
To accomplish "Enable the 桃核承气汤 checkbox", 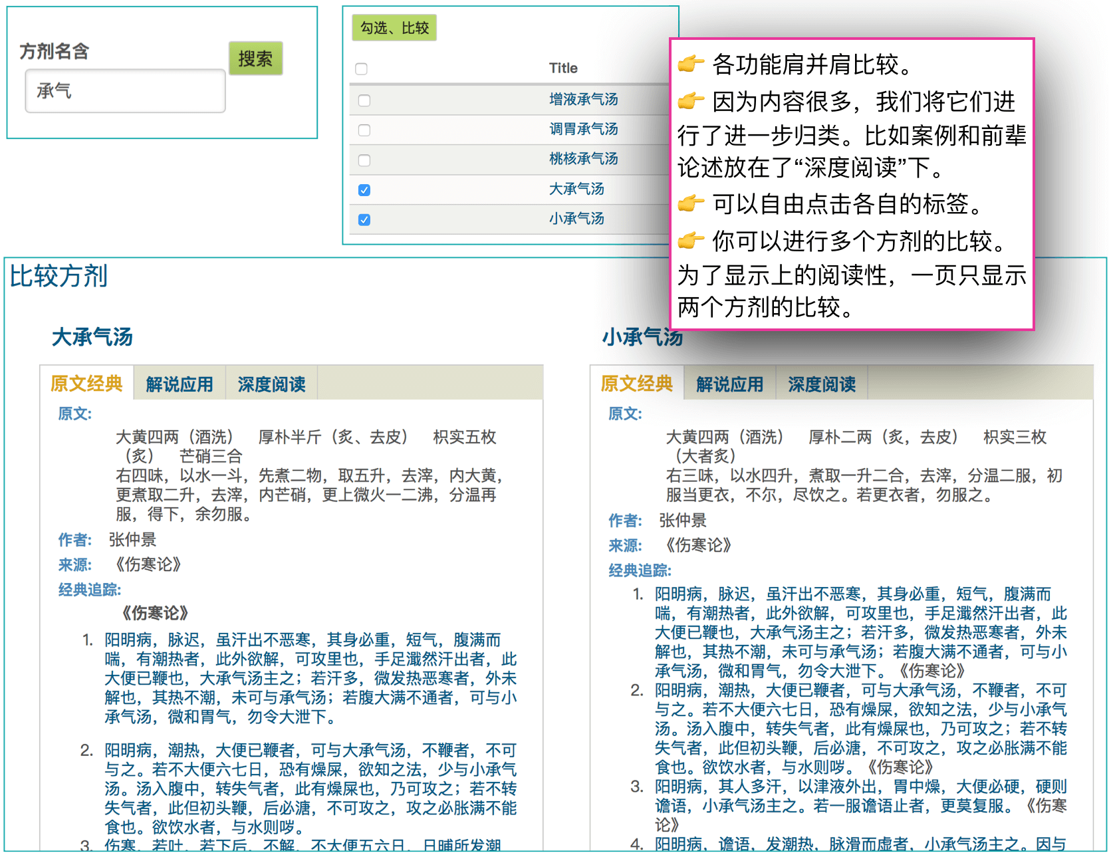I will tap(364, 160).
